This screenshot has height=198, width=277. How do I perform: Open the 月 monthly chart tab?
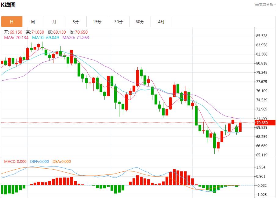click(x=54, y=22)
